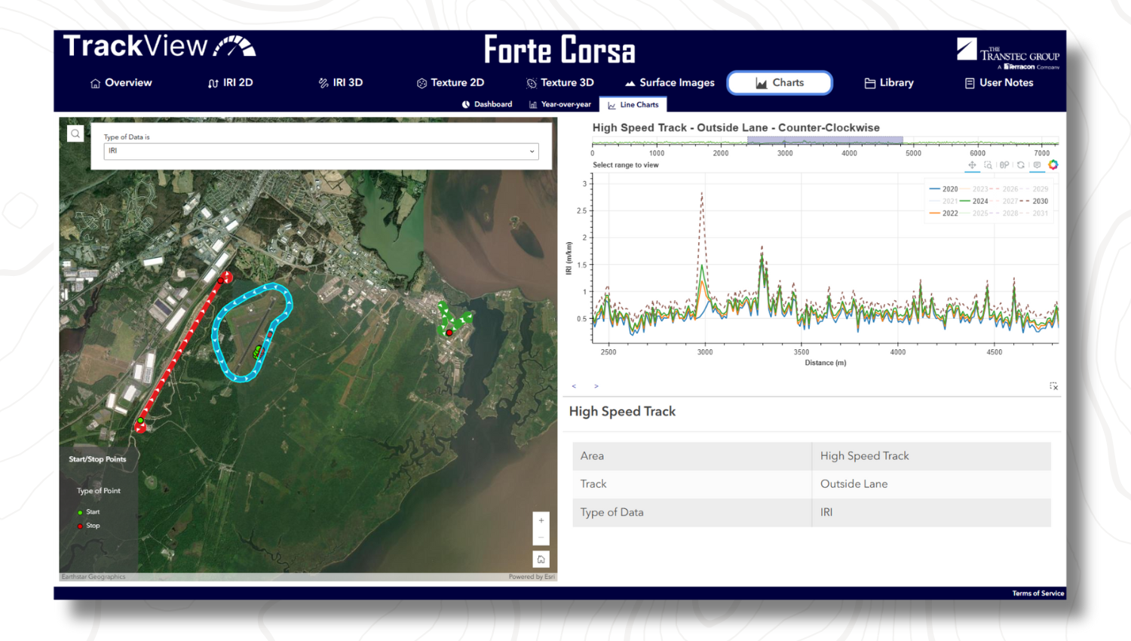Click the Texture 2D cube icon

coord(421,83)
